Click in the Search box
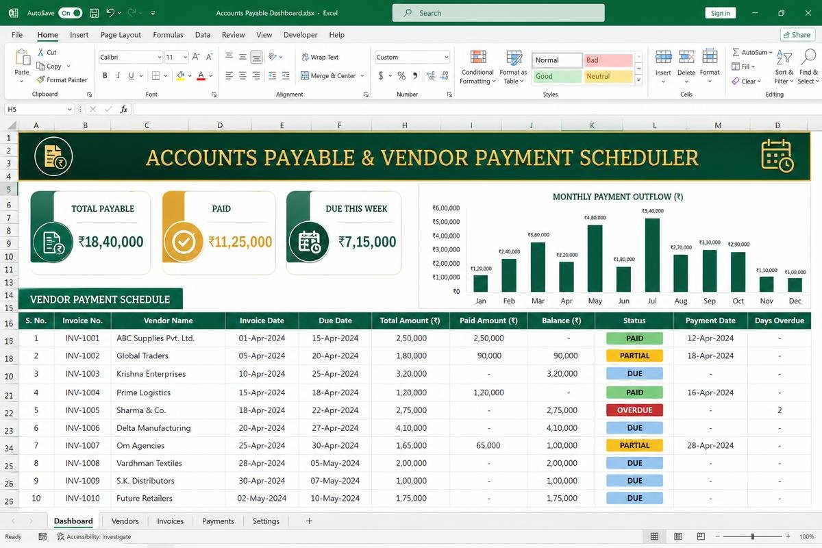The width and height of the screenshot is (822, 548). (499, 13)
